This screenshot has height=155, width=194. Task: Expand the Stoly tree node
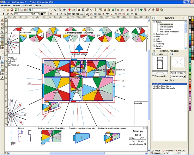[154, 37]
